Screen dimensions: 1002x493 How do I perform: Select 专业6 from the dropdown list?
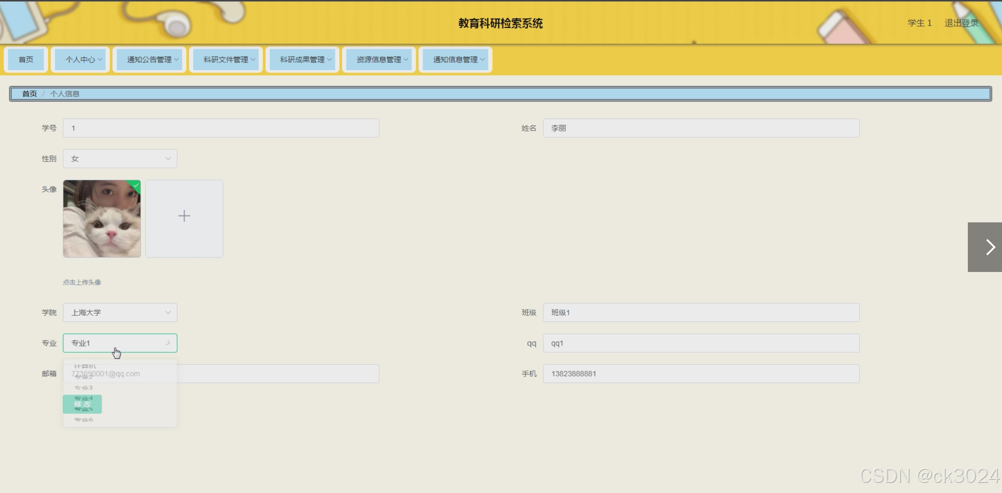pyautogui.click(x=120, y=419)
